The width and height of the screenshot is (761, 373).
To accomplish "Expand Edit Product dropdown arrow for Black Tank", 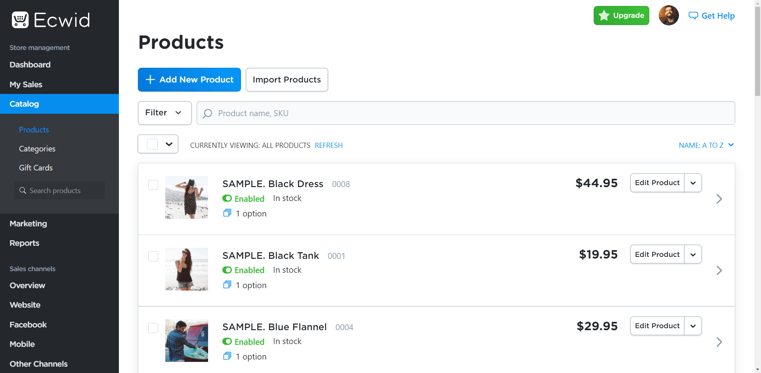I will tap(693, 254).
